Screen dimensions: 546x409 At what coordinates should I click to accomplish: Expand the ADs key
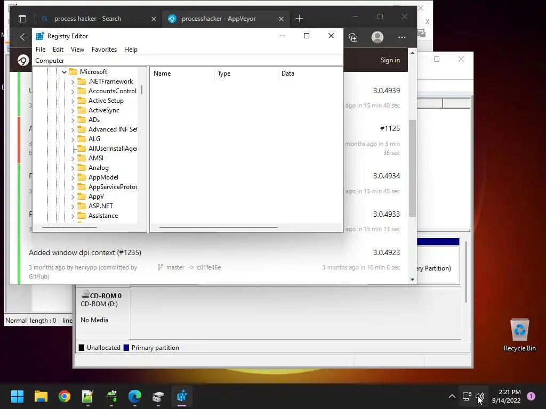pos(73,120)
